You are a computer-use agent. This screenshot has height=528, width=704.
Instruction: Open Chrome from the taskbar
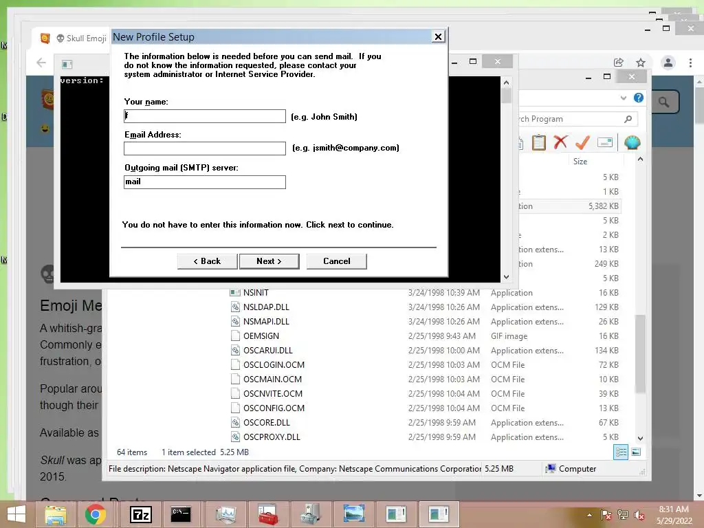coord(95,514)
